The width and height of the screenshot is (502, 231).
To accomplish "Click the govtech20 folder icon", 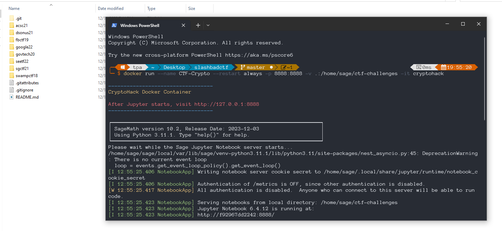I will point(12,54).
